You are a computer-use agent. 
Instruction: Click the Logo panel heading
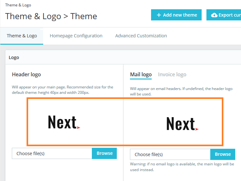14,57
